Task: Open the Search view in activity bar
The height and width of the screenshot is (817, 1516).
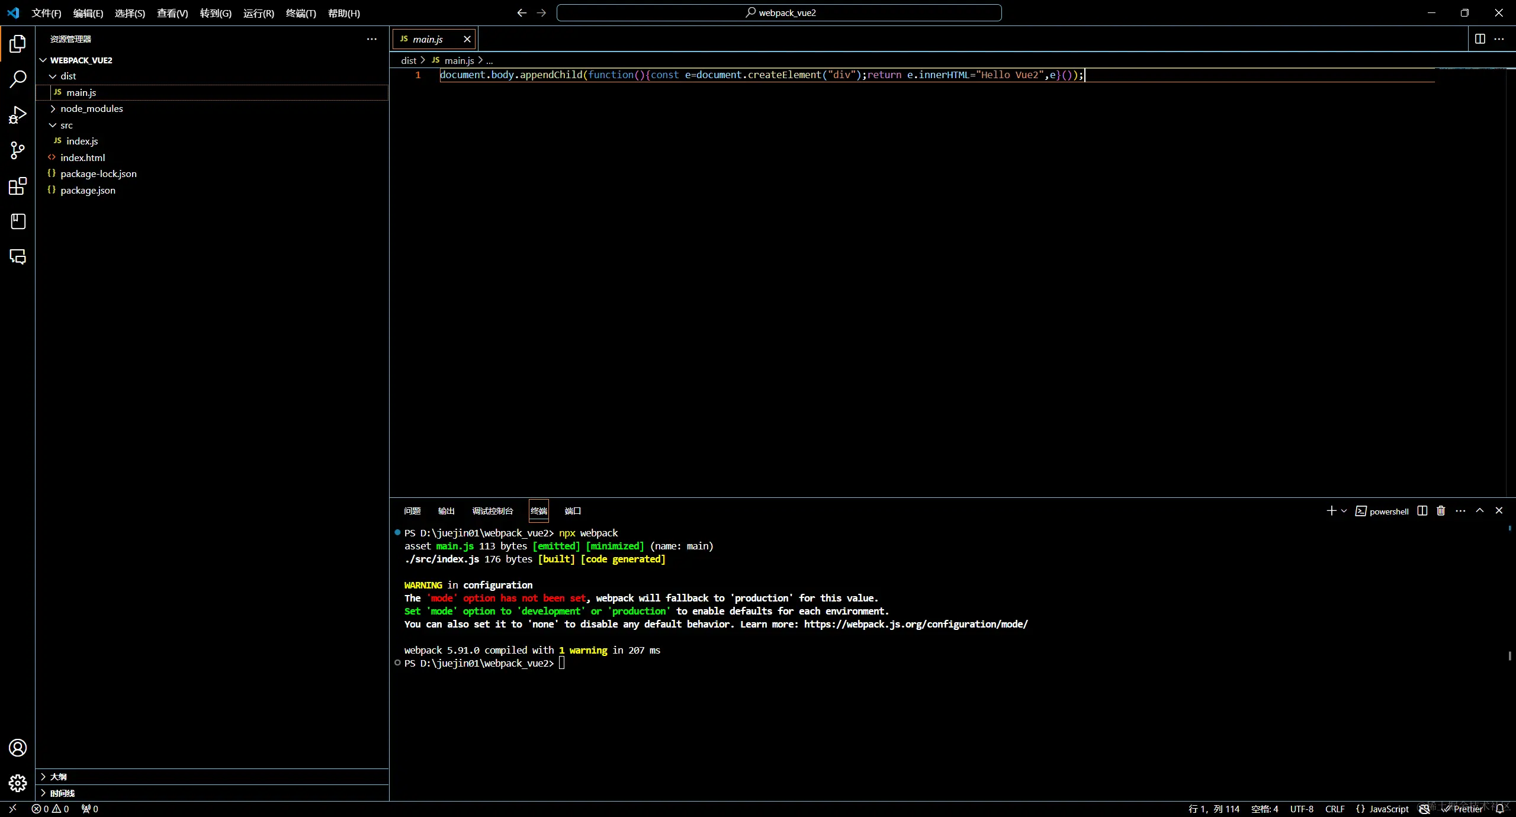Action: tap(18, 79)
